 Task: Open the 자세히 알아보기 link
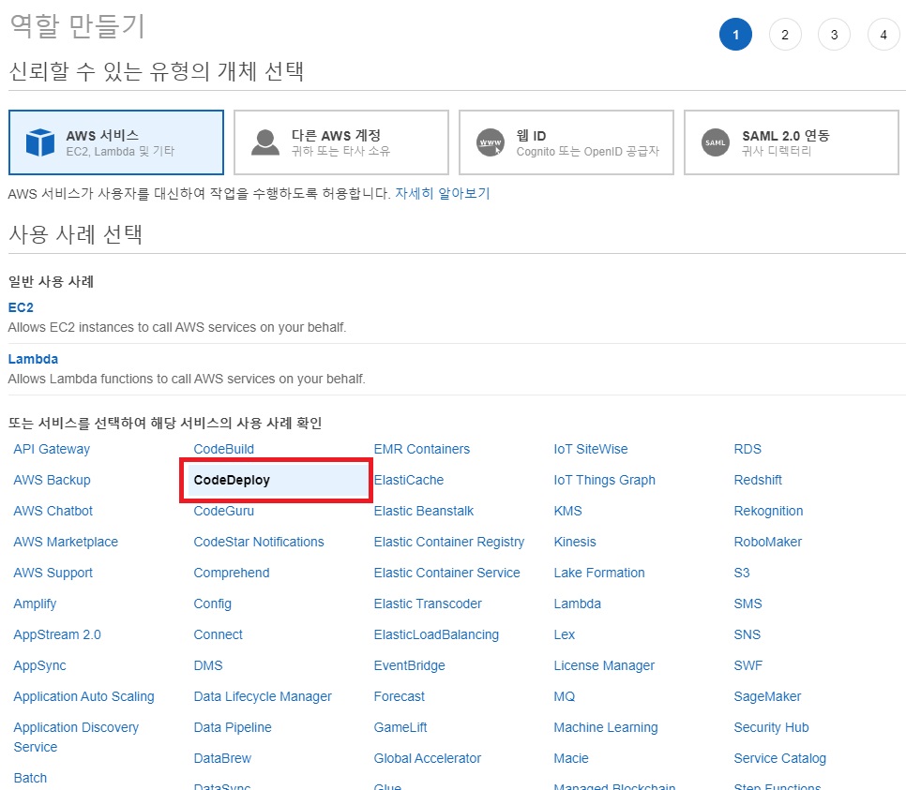[443, 193]
